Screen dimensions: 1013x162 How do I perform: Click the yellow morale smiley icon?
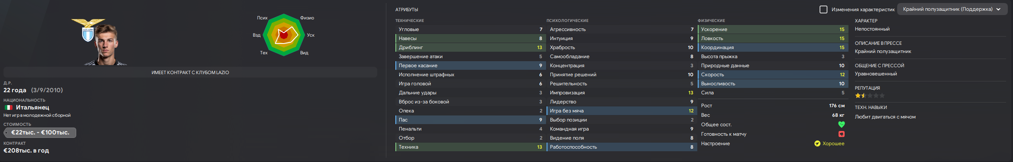tap(817, 143)
